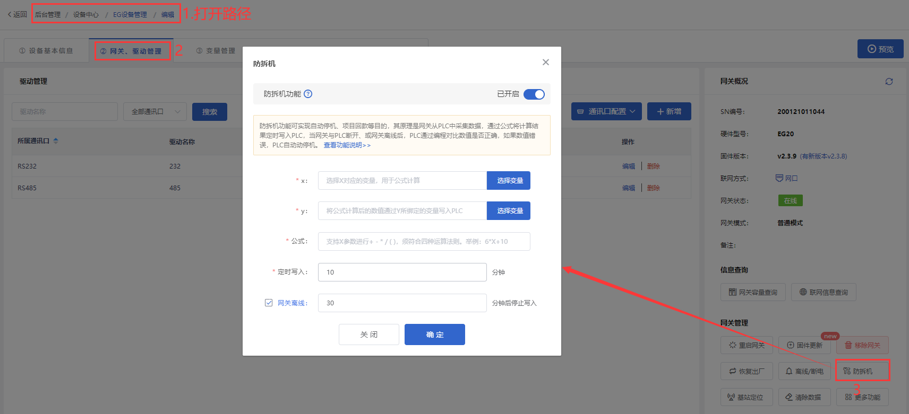Open 联网信息查询
909x414 pixels.
(824, 292)
